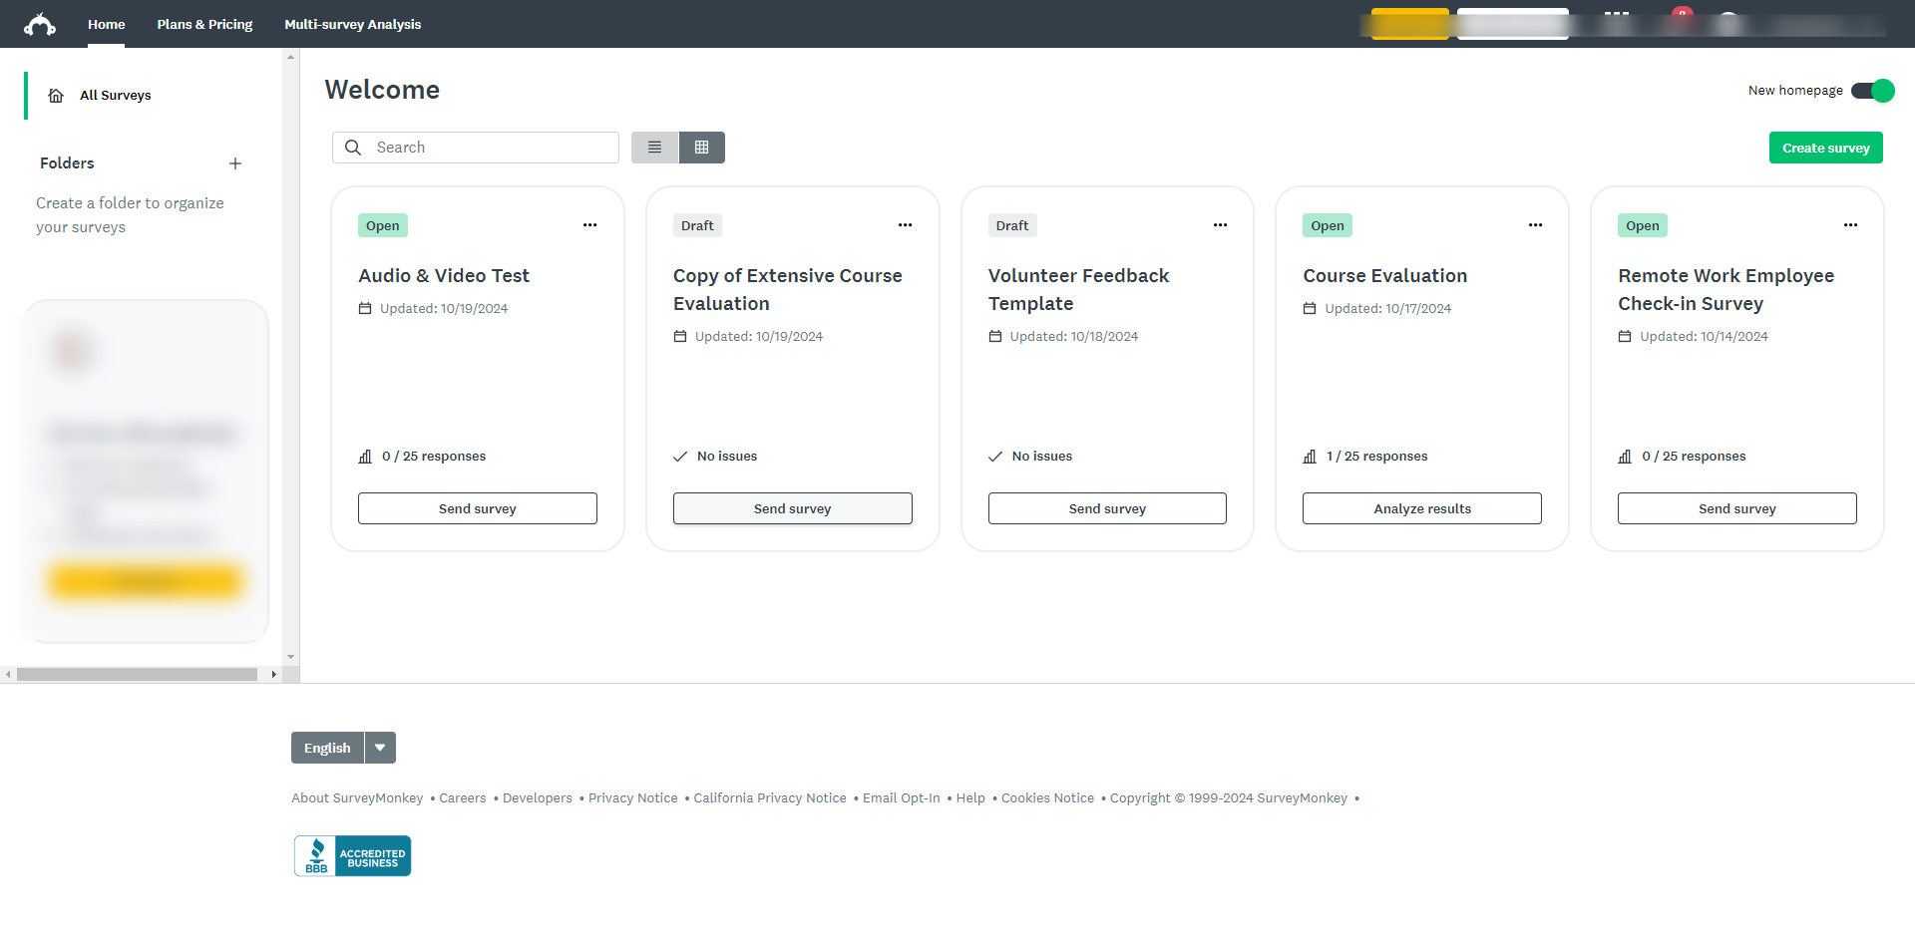1915x942 pixels.
Task: Click the SurveyMonkey logo icon
Action: coord(40,24)
